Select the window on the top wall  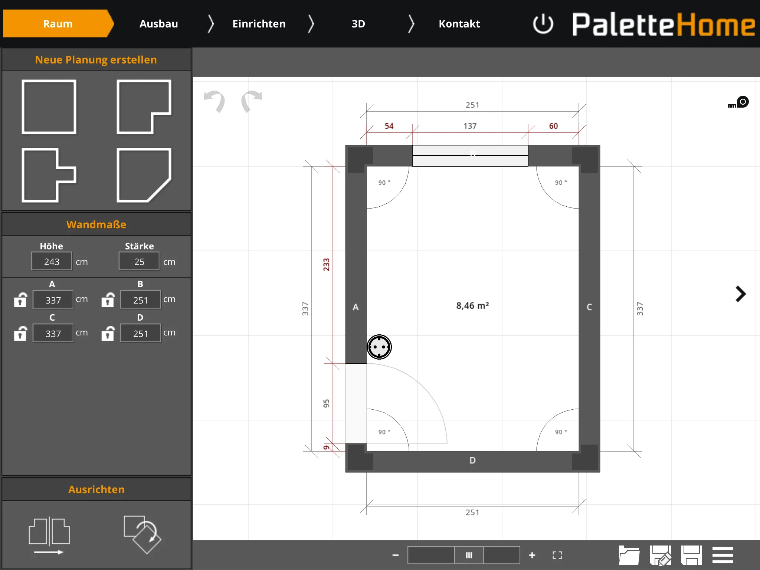point(470,155)
